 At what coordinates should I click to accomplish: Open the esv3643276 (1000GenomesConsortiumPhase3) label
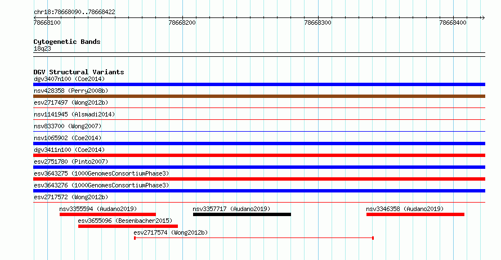101,185
